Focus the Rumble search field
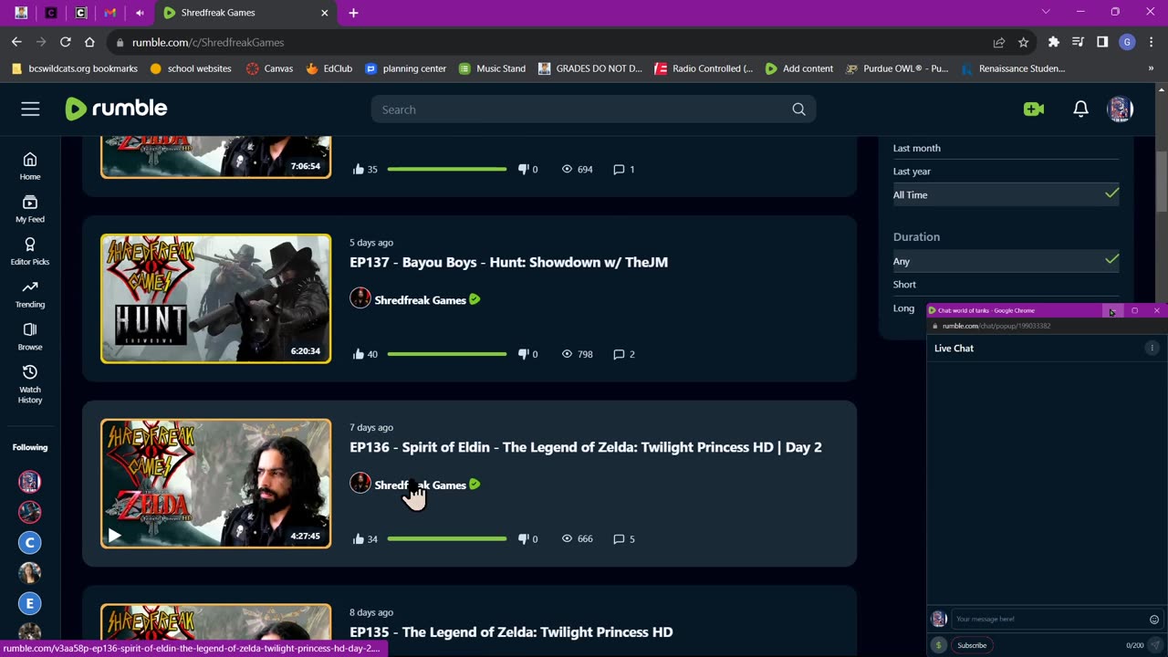The height and width of the screenshot is (657, 1168). point(584,109)
